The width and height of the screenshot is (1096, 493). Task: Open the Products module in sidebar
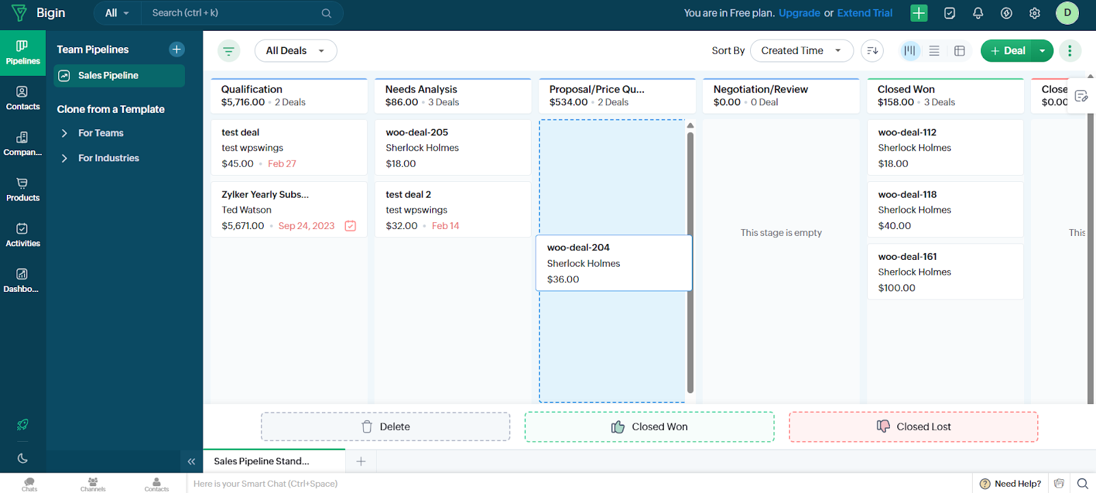23,189
